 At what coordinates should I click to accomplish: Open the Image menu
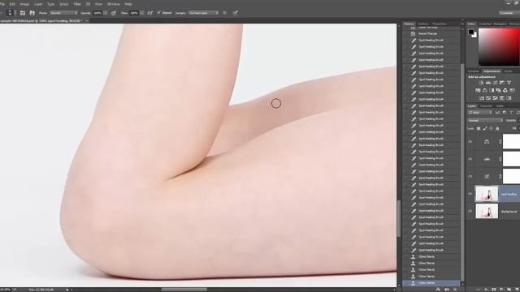[24, 4]
